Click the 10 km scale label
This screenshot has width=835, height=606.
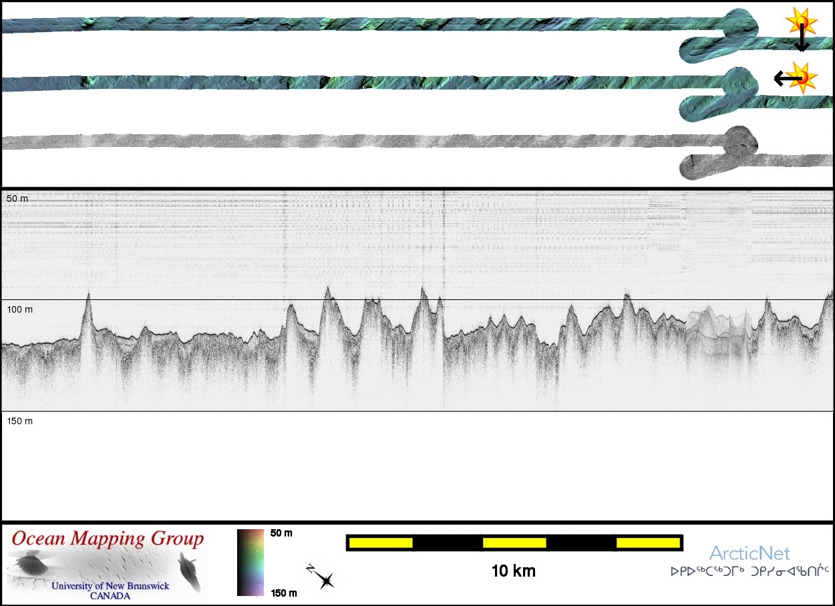point(513,571)
